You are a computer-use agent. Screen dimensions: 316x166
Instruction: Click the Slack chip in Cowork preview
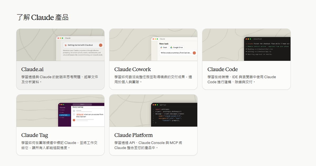coord(164,47)
